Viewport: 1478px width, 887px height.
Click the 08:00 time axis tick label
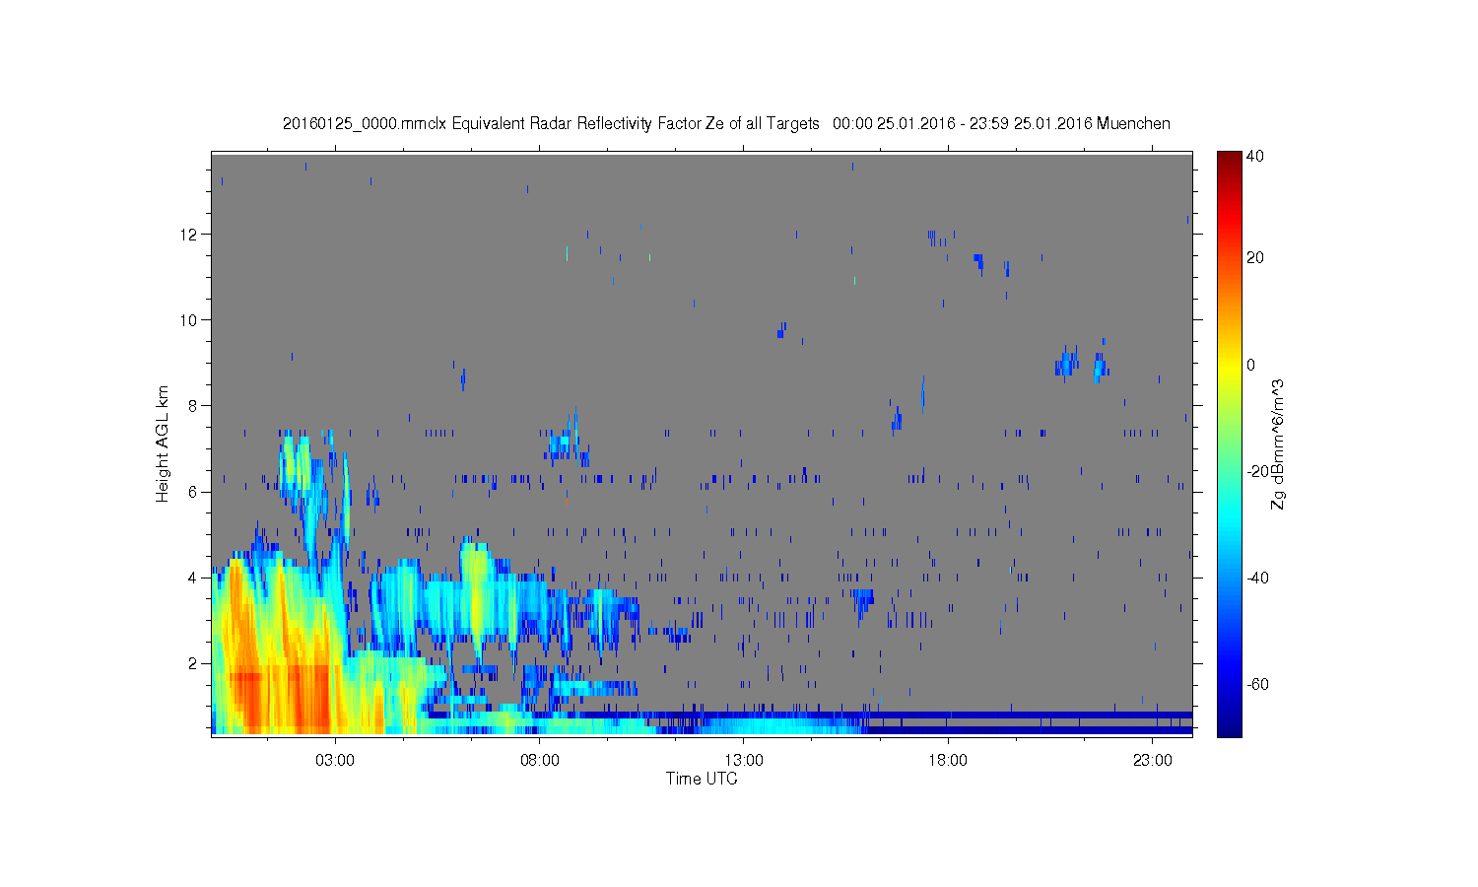(540, 760)
